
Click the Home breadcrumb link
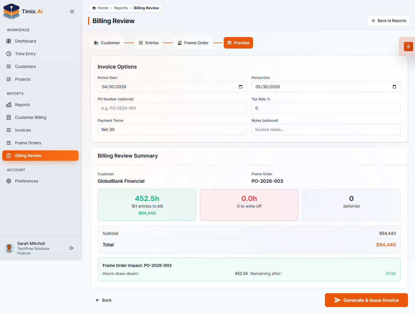100,8
